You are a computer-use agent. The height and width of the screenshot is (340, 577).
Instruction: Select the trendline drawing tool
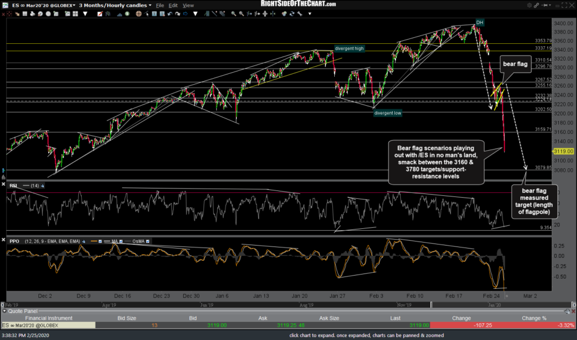214,14
